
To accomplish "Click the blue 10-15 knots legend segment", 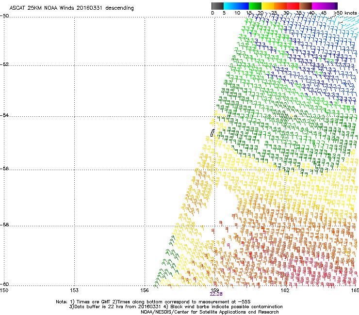I will click(x=242, y=6).
